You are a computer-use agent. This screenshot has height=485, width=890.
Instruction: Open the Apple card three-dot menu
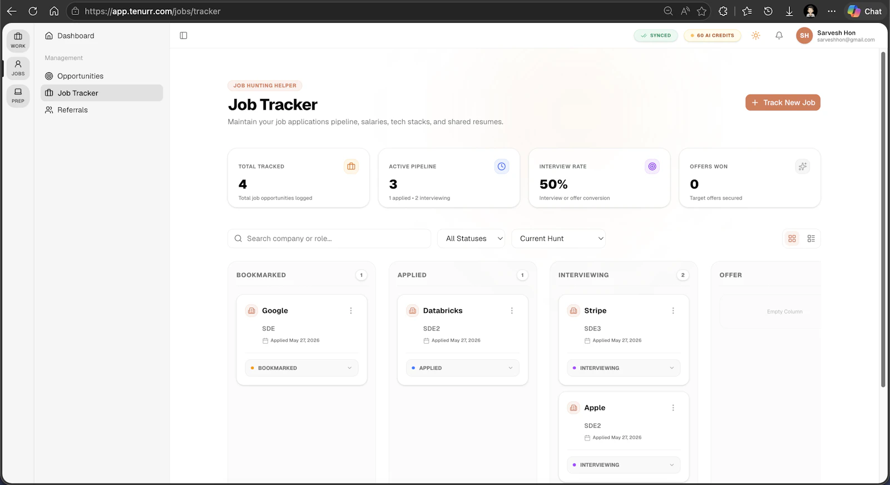(673, 408)
